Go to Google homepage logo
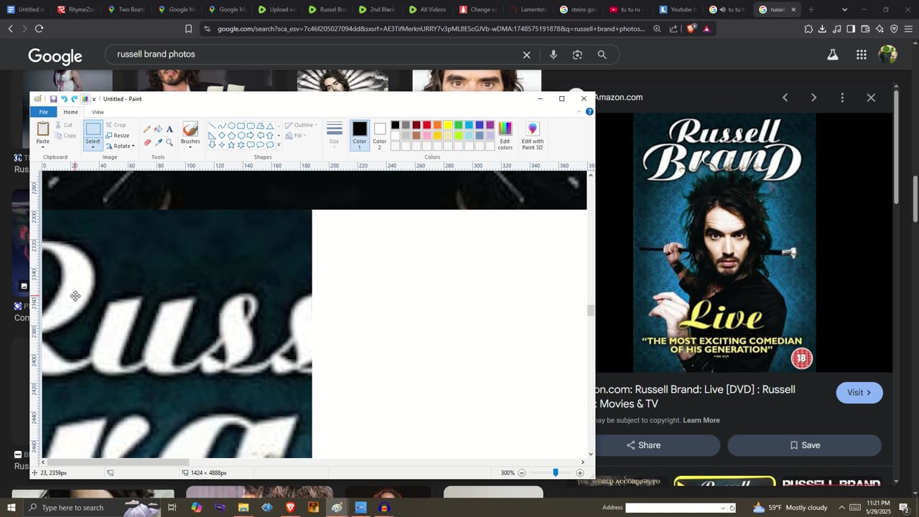 55,56
